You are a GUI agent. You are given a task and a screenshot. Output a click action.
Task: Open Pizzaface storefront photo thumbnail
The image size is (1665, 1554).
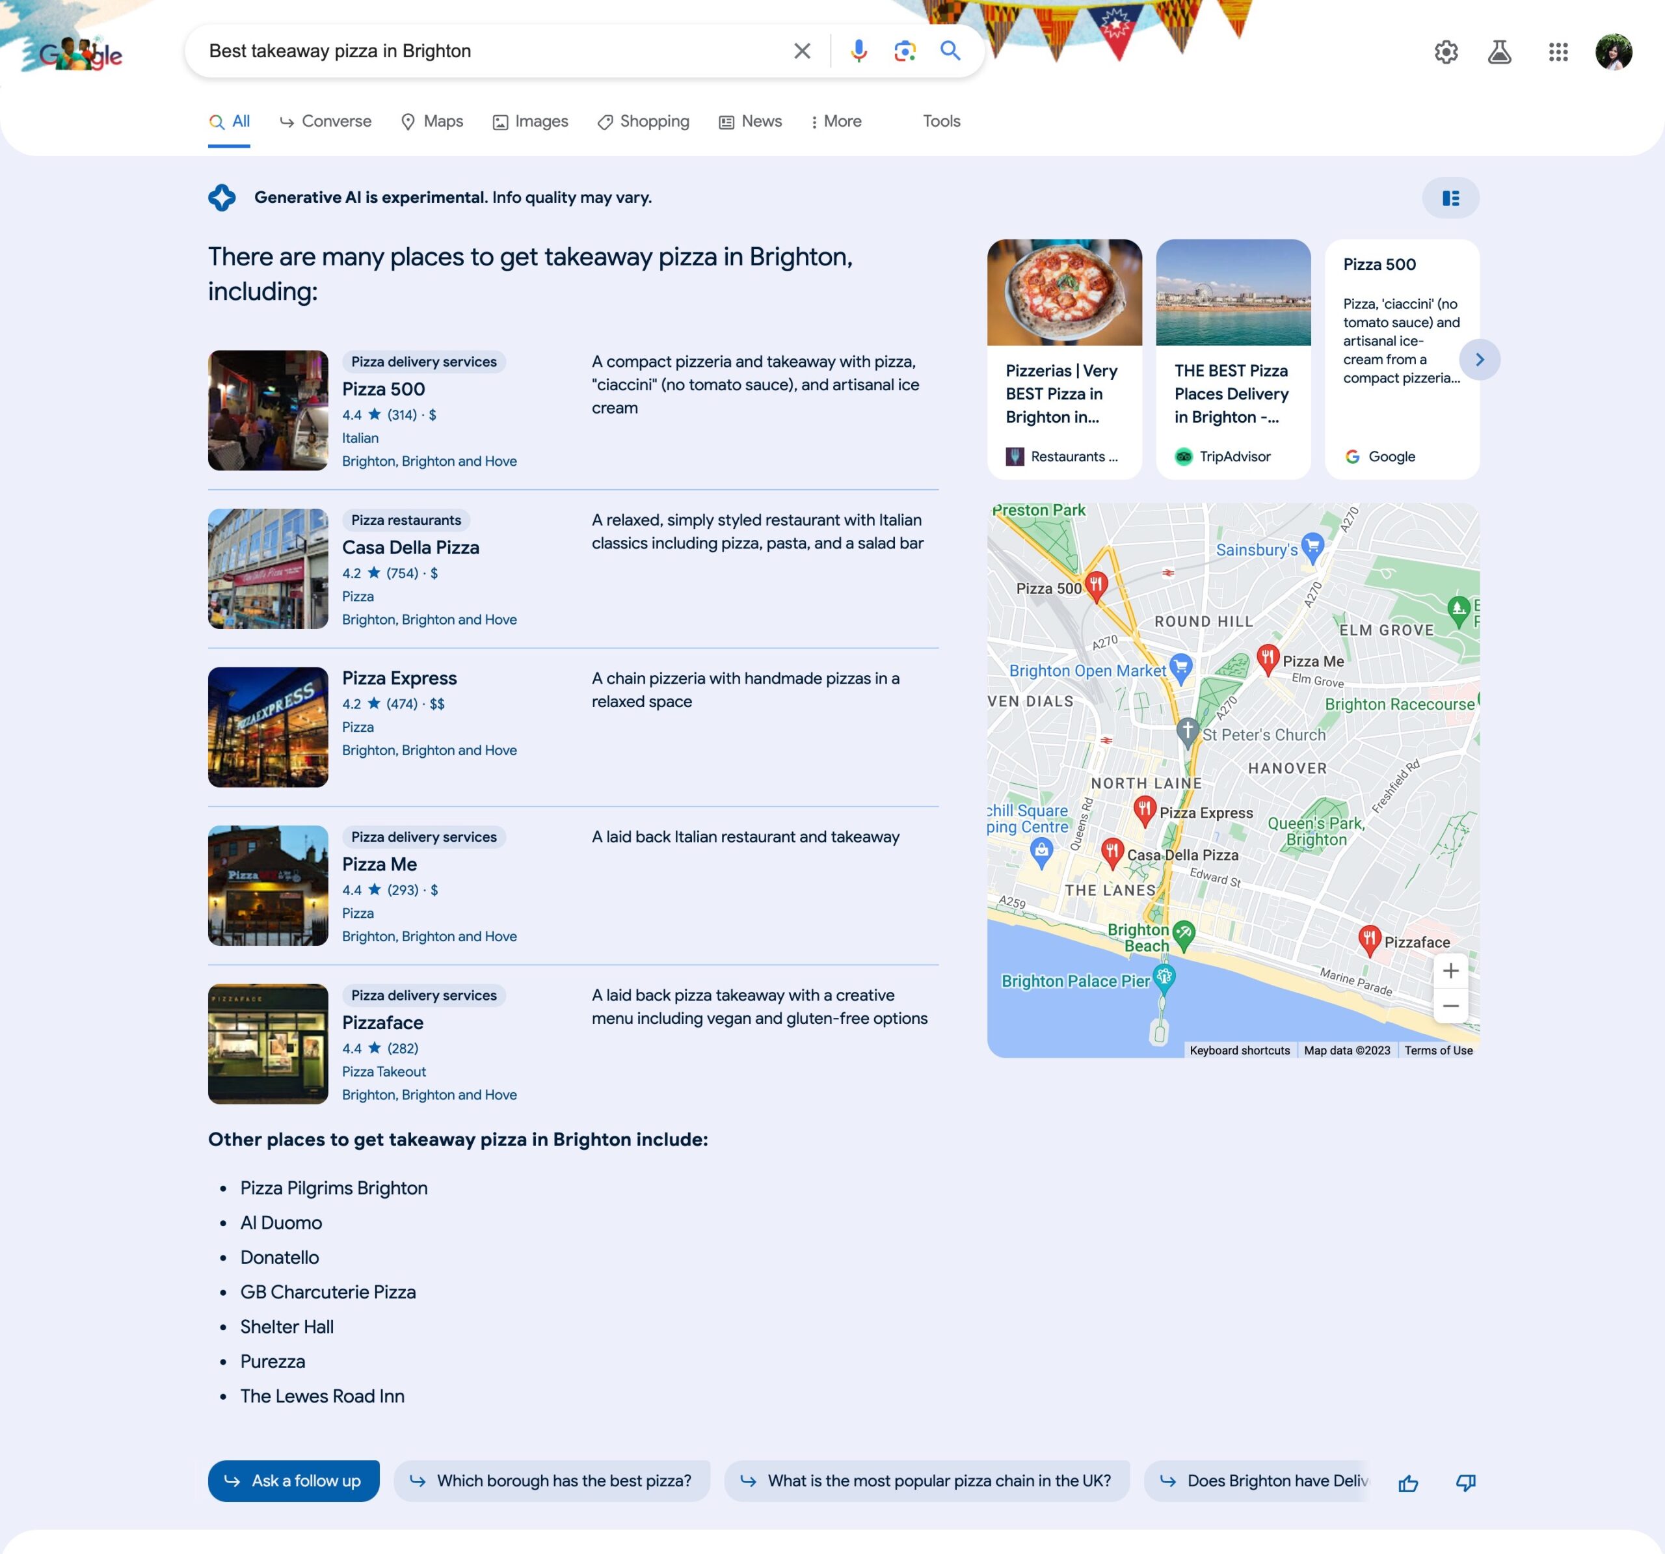pos(268,1044)
